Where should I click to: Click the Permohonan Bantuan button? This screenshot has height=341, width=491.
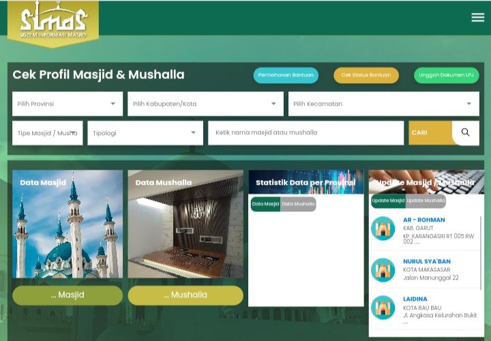[x=286, y=75]
